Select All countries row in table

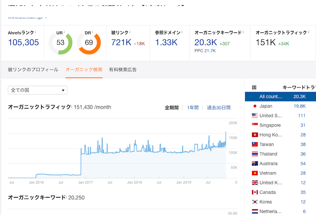click(x=280, y=96)
